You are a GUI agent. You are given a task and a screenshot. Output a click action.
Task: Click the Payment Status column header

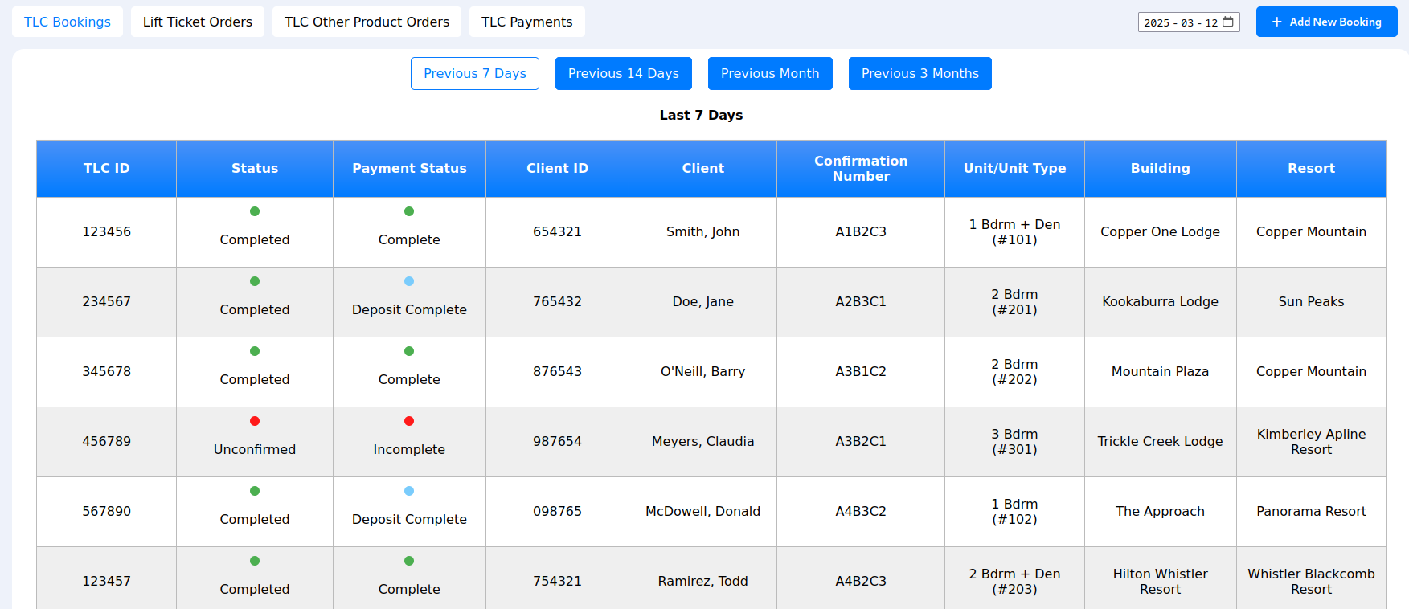pos(409,169)
